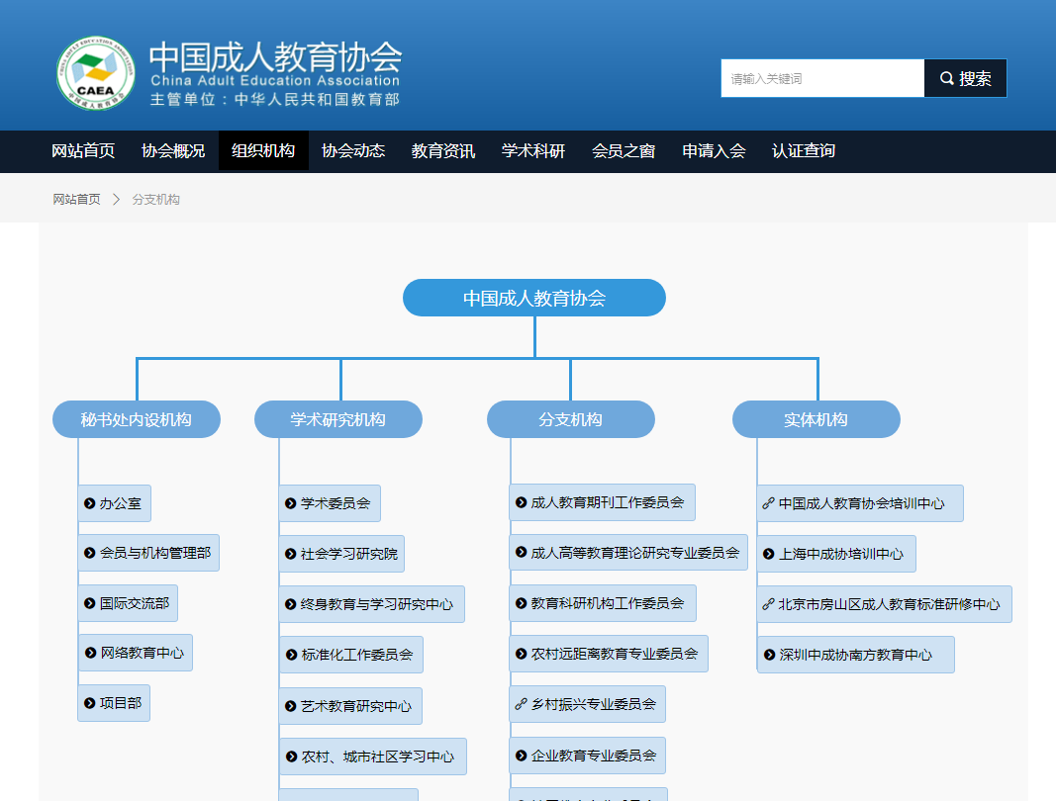1056x801 pixels.
Task: Click the arrow icon beside 学术委员会
Action: click(x=291, y=503)
